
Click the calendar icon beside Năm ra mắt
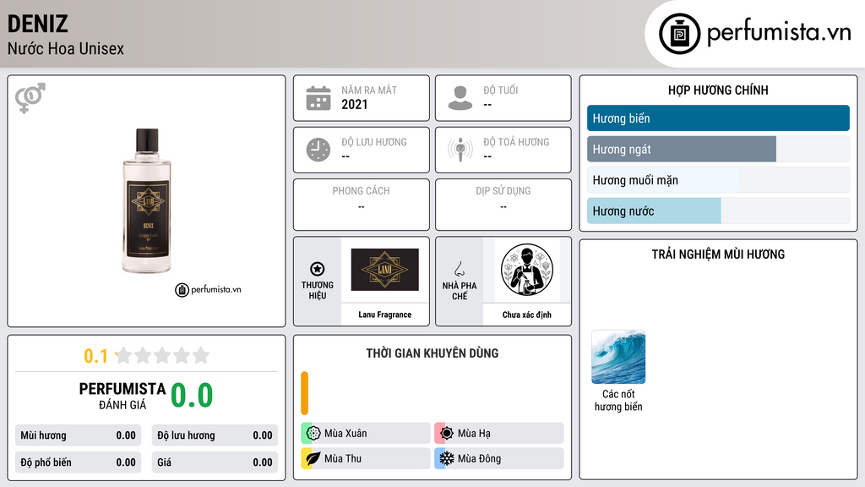(x=318, y=98)
